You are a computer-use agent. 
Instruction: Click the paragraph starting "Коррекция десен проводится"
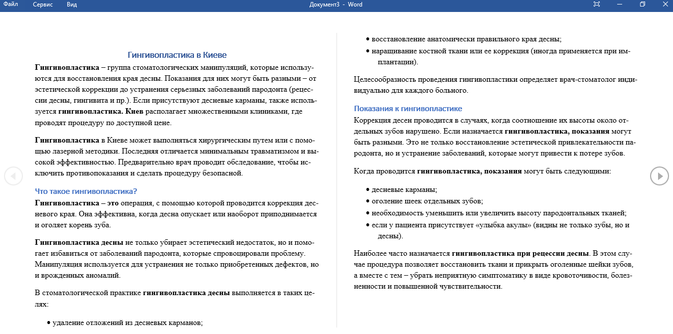click(x=494, y=137)
